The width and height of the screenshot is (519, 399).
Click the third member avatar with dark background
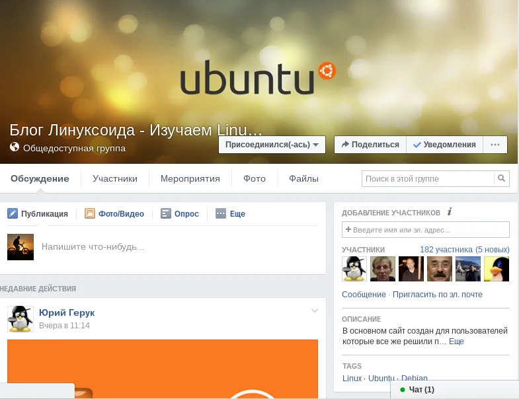point(411,269)
